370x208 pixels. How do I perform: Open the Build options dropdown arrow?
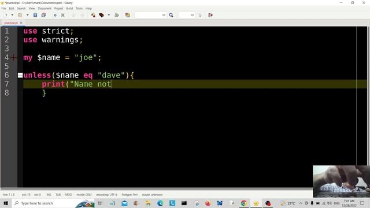tap(109, 15)
